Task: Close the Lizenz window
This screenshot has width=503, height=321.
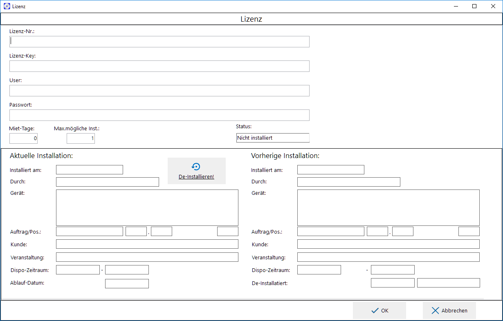Action: [x=493, y=6]
